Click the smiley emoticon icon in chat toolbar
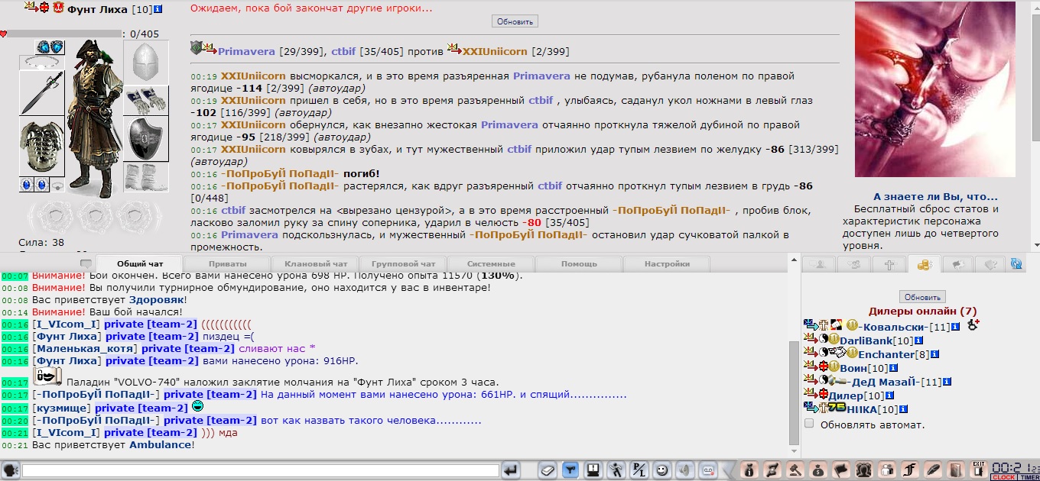Screen dimensions: 1040x481 (x=662, y=470)
